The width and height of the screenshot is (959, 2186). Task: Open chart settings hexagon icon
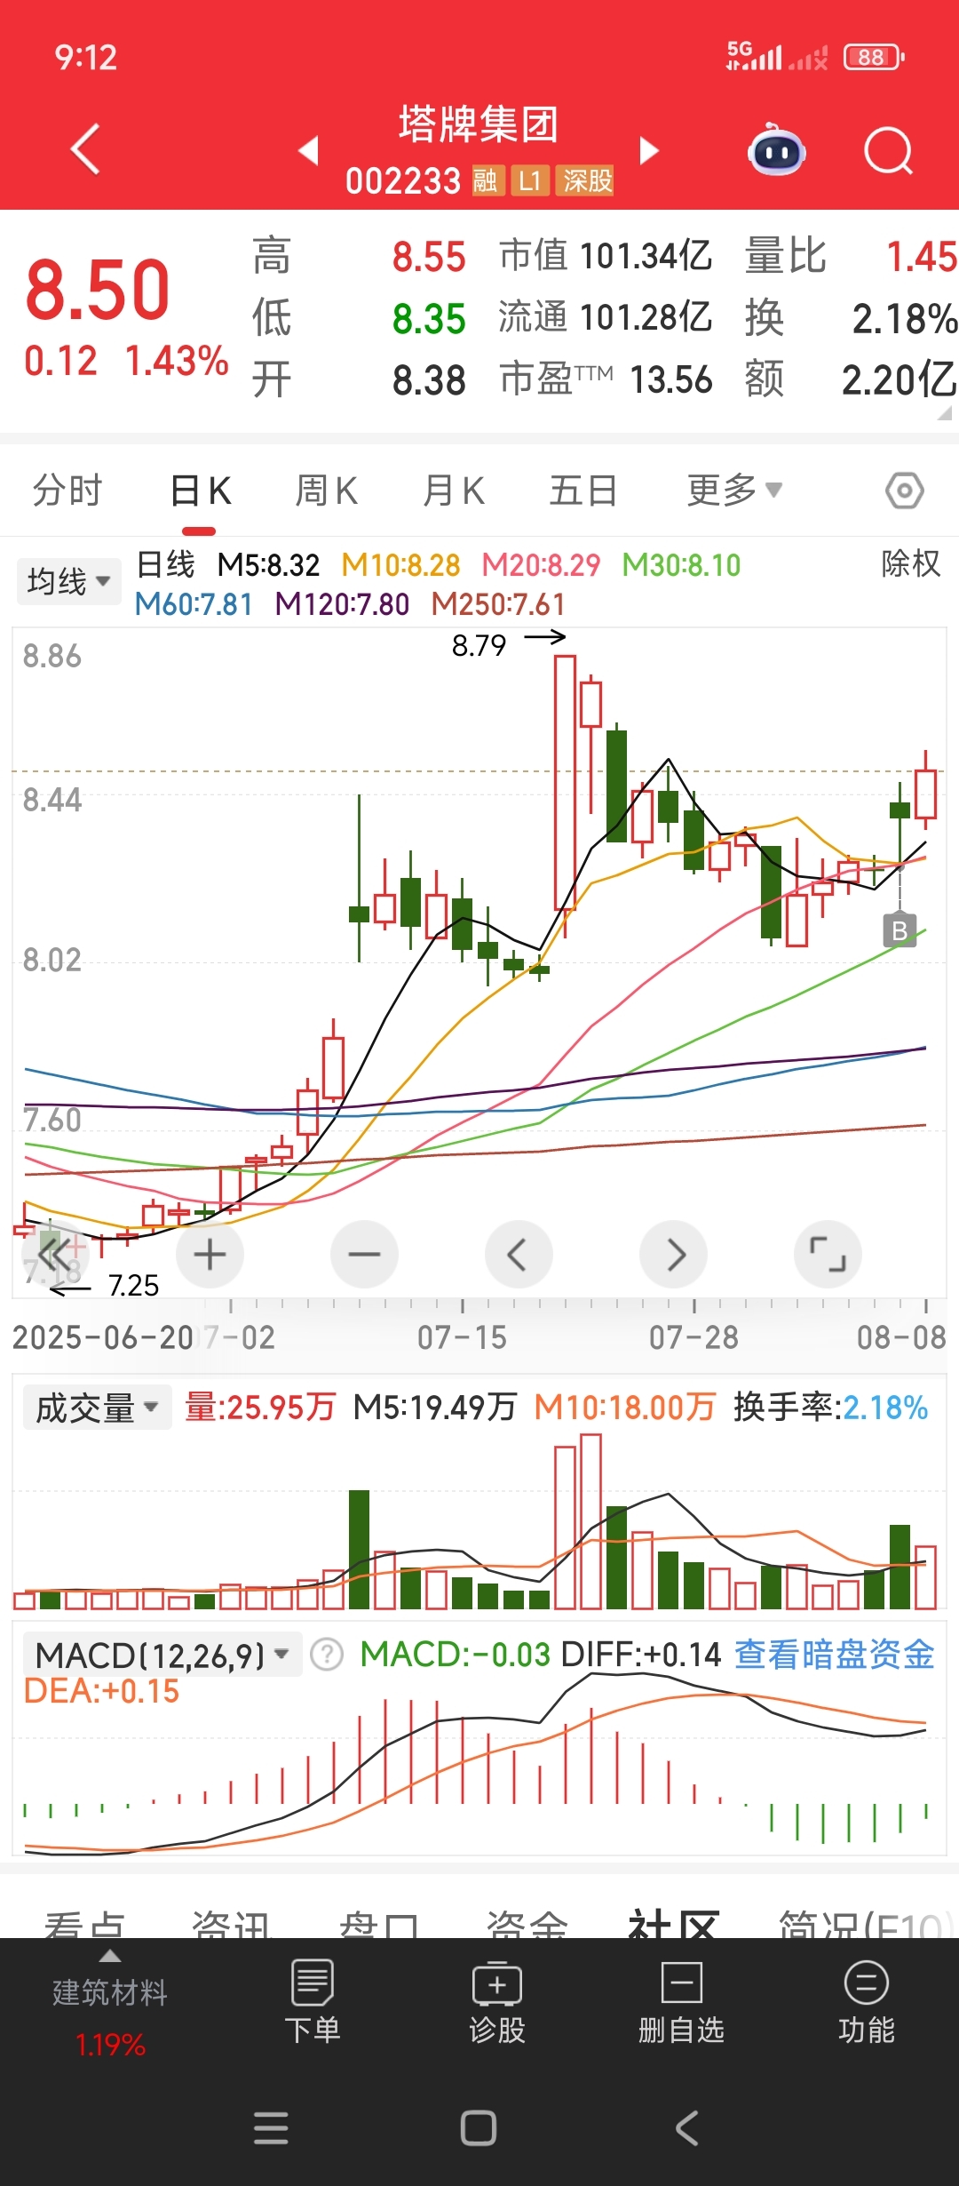point(904,491)
